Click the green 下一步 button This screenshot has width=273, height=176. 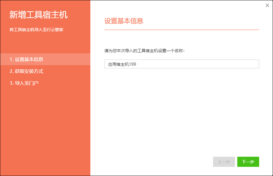click(x=248, y=162)
